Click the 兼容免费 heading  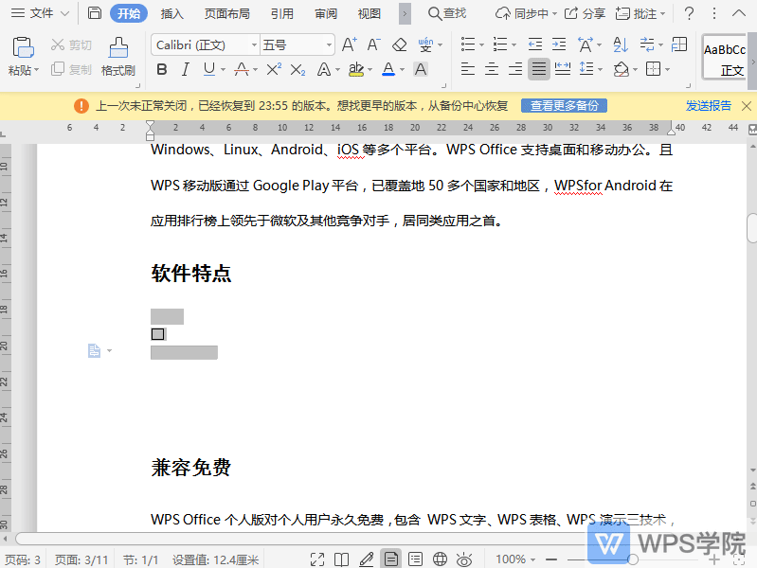[191, 468]
